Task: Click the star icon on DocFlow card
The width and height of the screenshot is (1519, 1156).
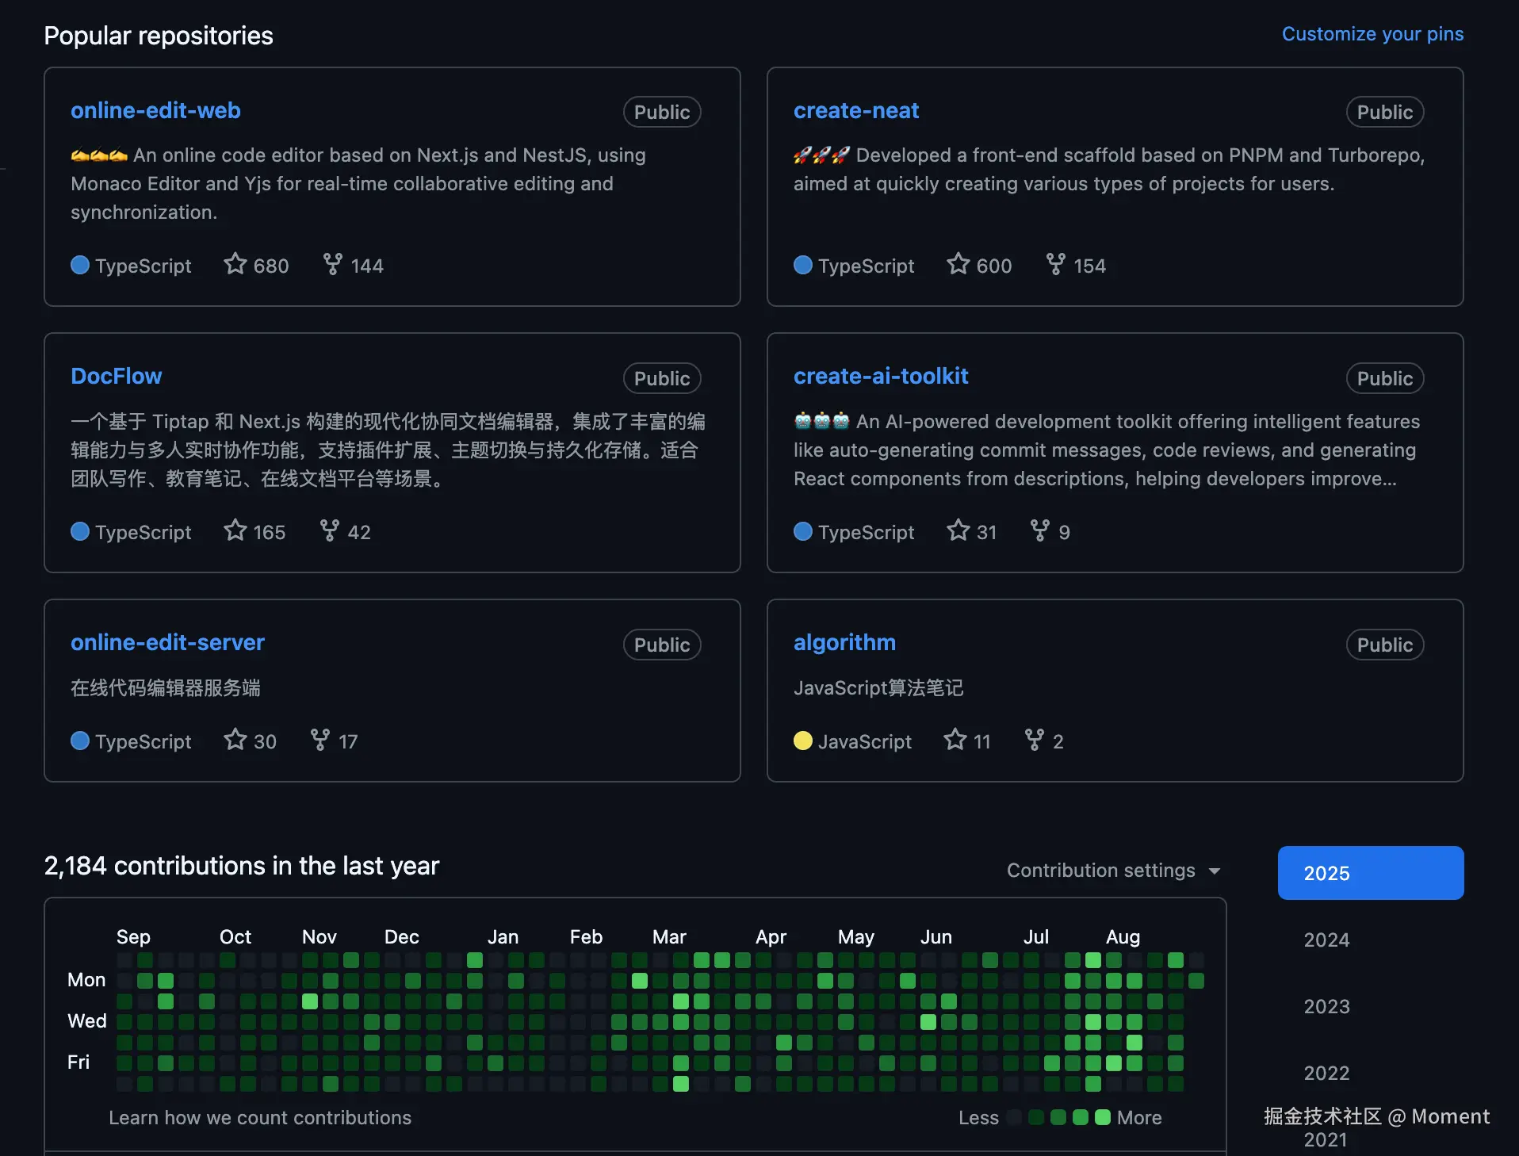Action: coord(235,530)
